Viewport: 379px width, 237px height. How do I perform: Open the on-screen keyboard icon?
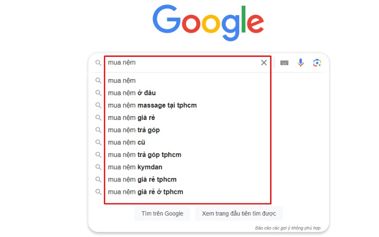tap(284, 63)
